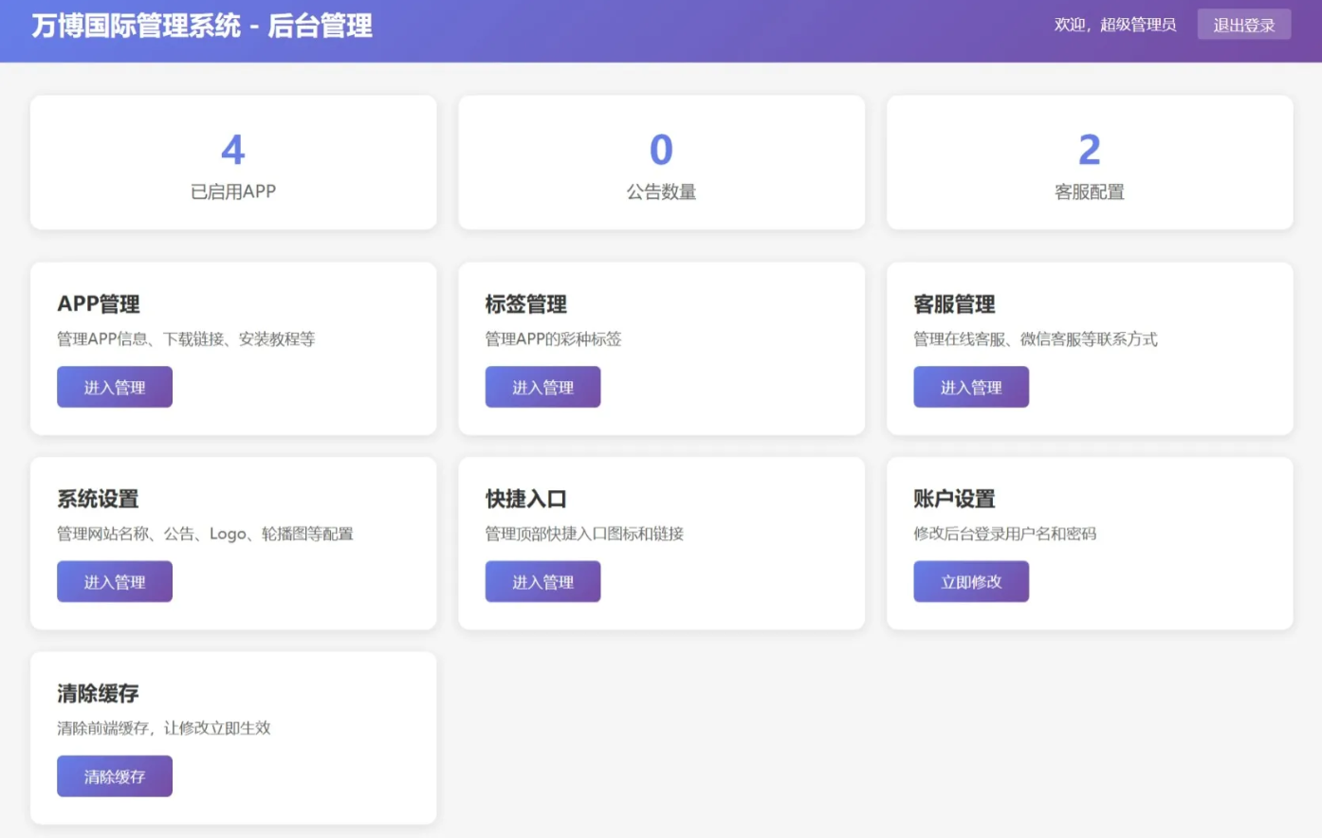Enter 标签管理 using its 进入管理 button

point(542,387)
